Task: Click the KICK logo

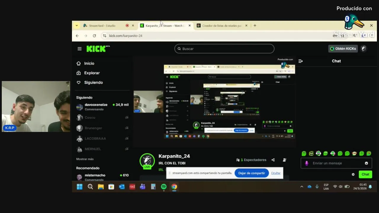Action: (98, 49)
